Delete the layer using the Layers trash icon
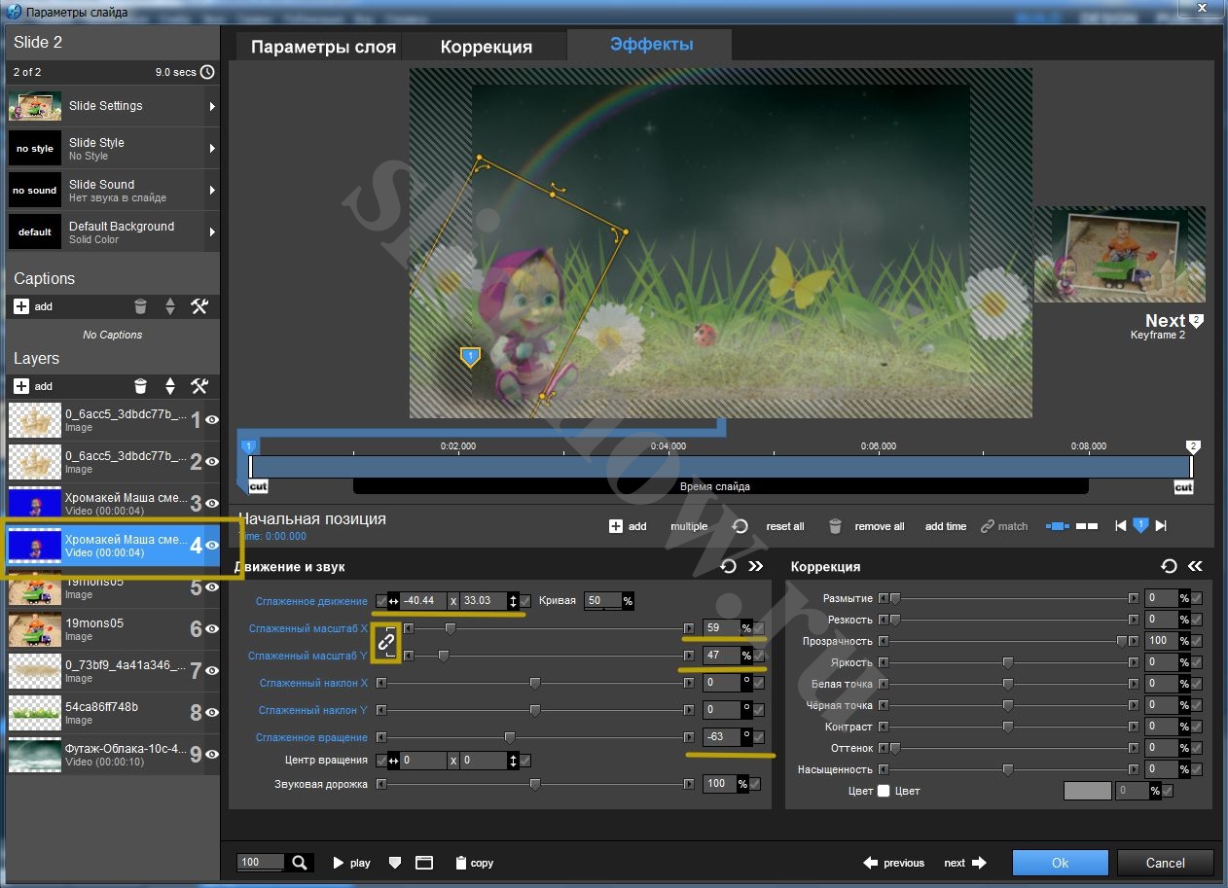The width and height of the screenshot is (1228, 888). click(141, 386)
